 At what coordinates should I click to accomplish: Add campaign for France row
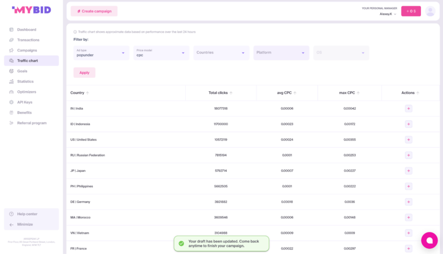[x=408, y=248]
